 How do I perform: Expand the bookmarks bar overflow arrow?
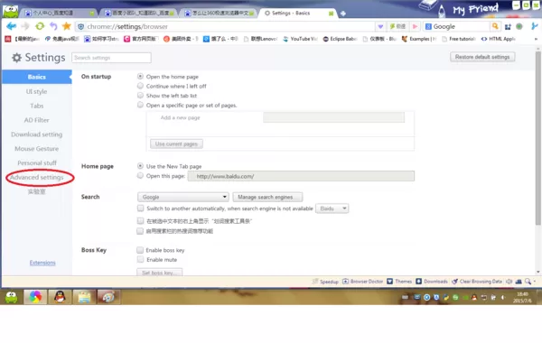(x=536, y=39)
